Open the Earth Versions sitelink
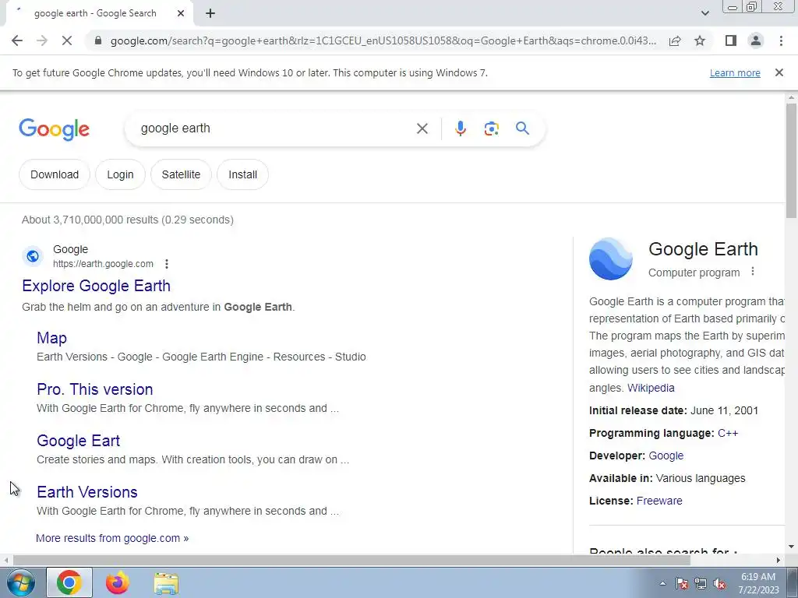The width and height of the screenshot is (798, 598). point(87,492)
